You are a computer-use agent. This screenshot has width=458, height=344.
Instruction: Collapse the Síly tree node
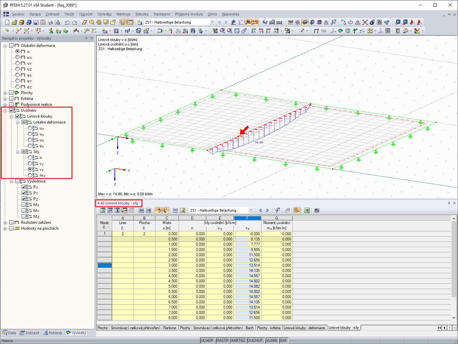pos(18,152)
